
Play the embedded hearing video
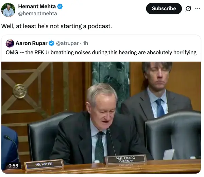101,118
